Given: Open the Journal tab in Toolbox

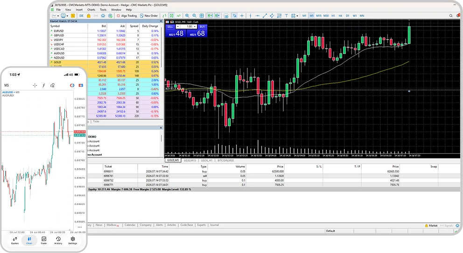Looking at the screenshot, I should click(x=214, y=225).
